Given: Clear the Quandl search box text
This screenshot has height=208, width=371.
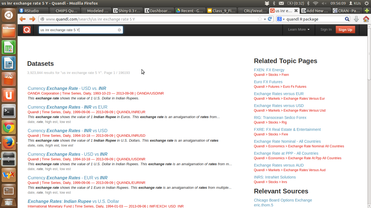Looking at the screenshot, I should click(119, 30).
